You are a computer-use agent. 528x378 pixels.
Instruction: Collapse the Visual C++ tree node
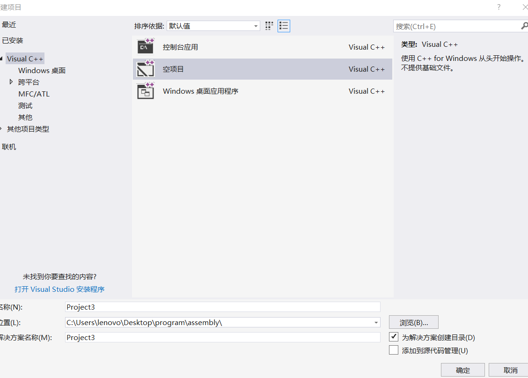1,59
